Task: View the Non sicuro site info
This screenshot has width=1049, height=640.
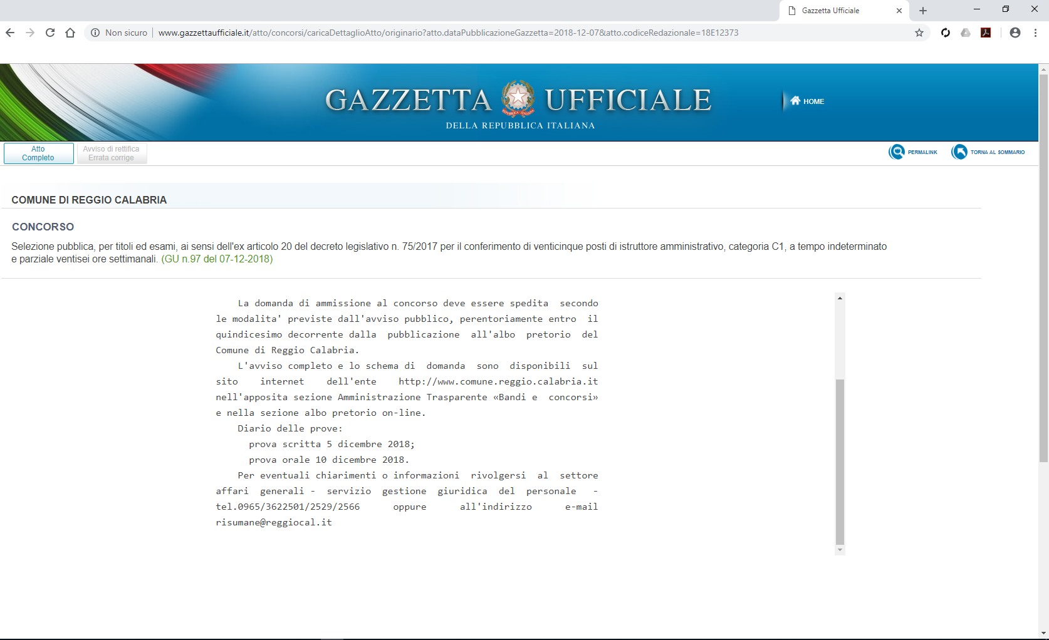Action: [119, 33]
